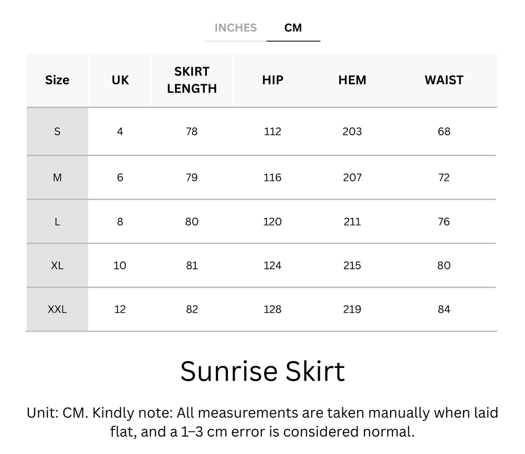Click the hem value 211 for size L
This screenshot has width=525, height=454.
[352, 221]
